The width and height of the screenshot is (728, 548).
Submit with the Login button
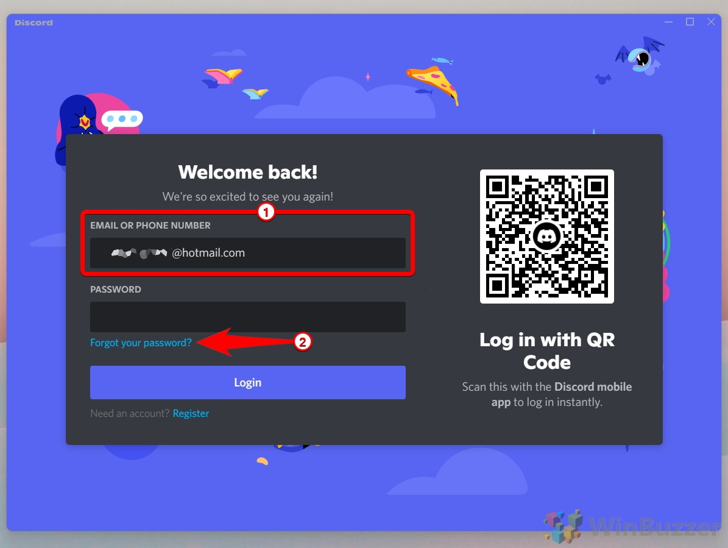[247, 382]
